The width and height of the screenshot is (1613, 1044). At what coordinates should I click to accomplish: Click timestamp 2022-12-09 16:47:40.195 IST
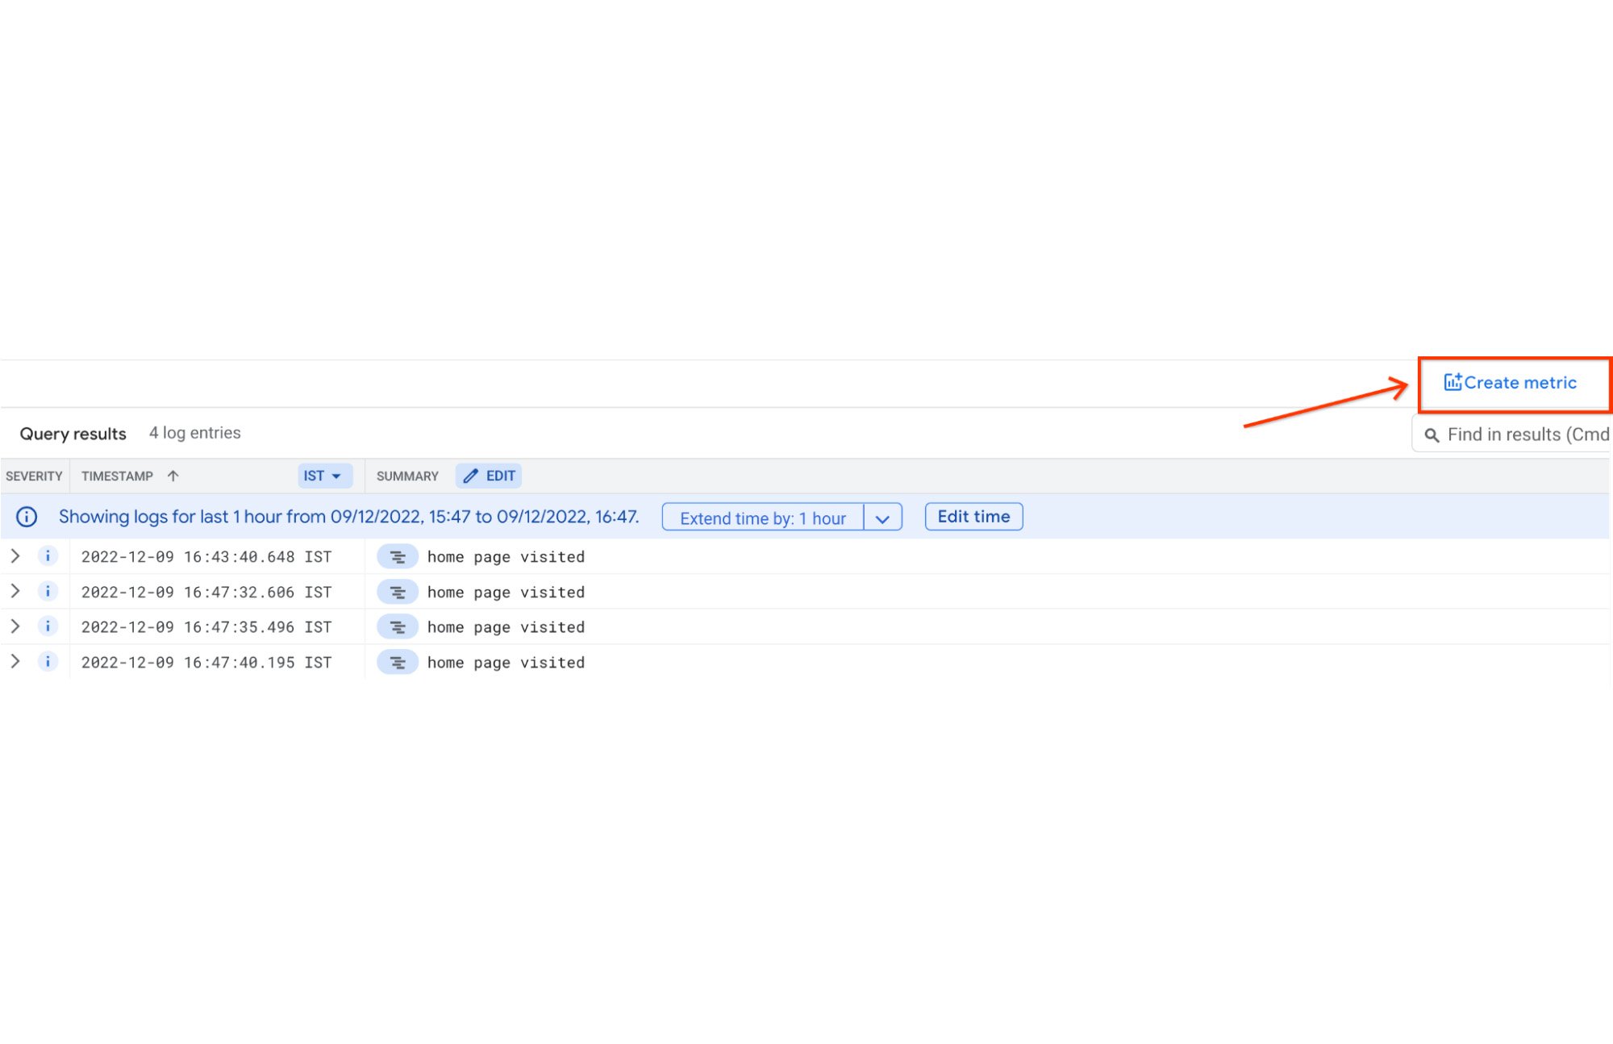(206, 663)
